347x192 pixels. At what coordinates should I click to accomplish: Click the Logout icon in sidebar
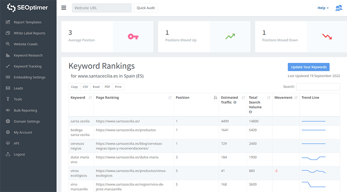point(8,154)
